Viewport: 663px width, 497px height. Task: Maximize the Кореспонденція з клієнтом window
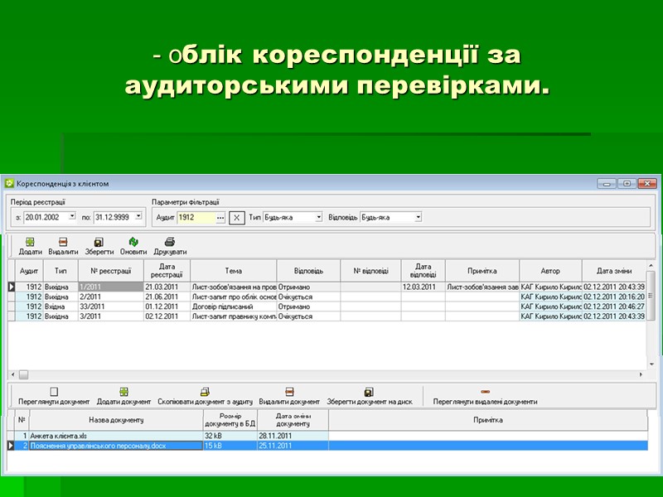coord(627,183)
